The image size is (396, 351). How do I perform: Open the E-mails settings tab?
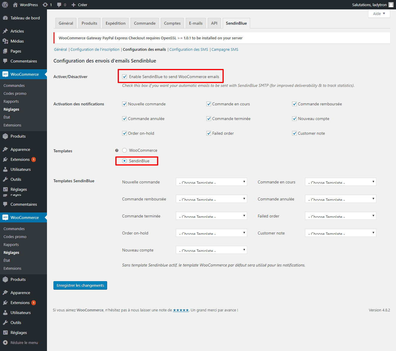tap(196, 23)
